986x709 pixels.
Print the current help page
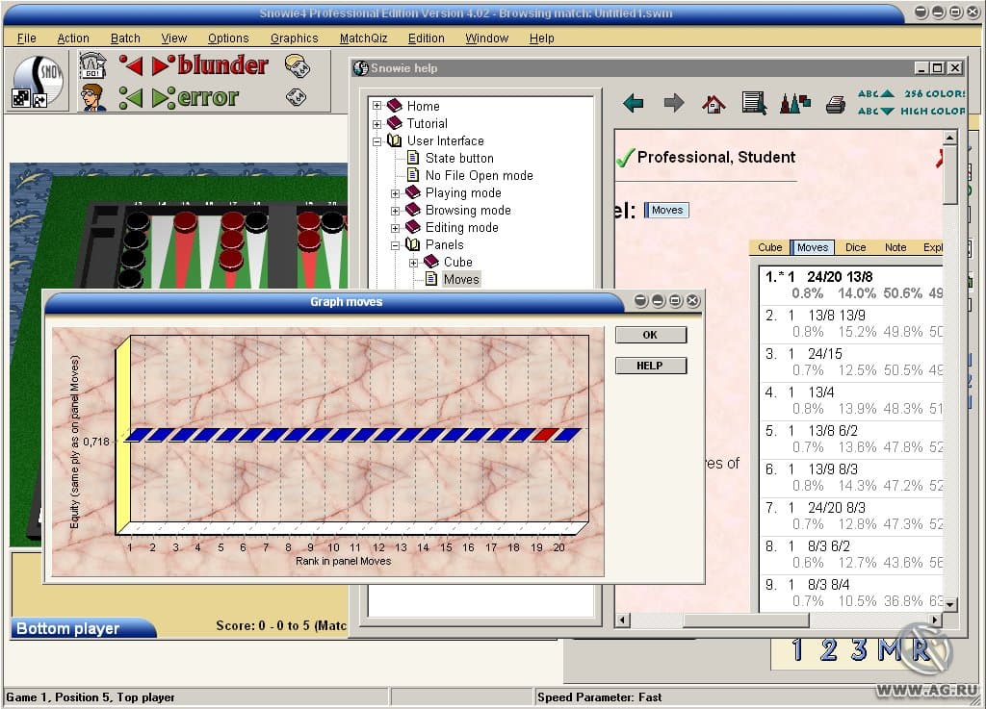pos(835,104)
